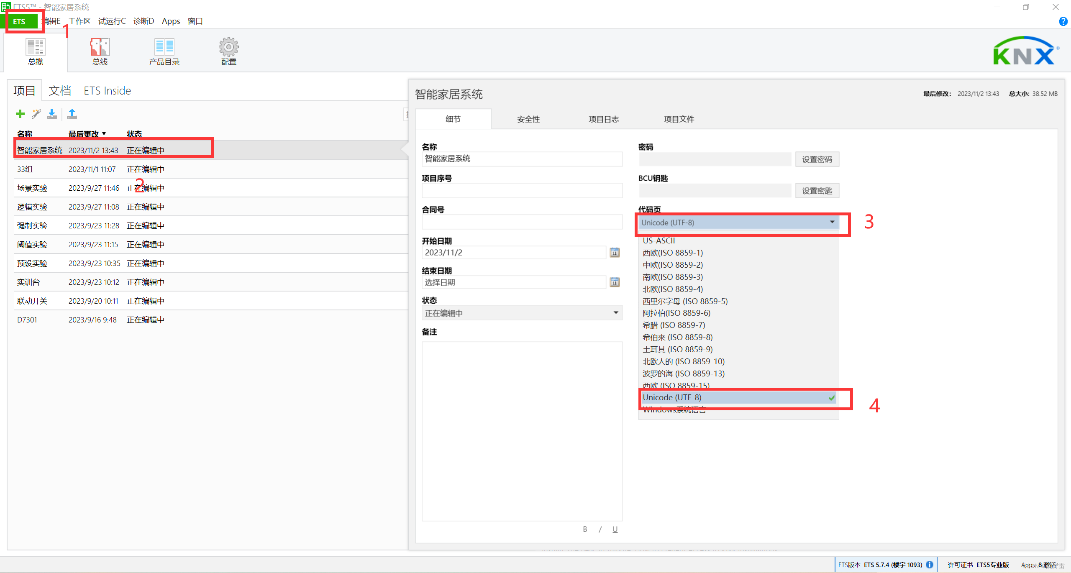Click the 项目序号 input field

pos(522,191)
